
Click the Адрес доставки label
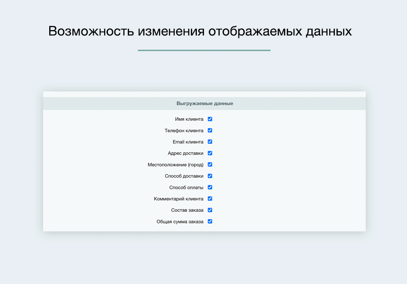click(x=185, y=153)
